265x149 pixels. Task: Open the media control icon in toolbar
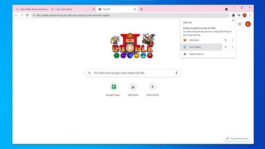tap(239, 15)
